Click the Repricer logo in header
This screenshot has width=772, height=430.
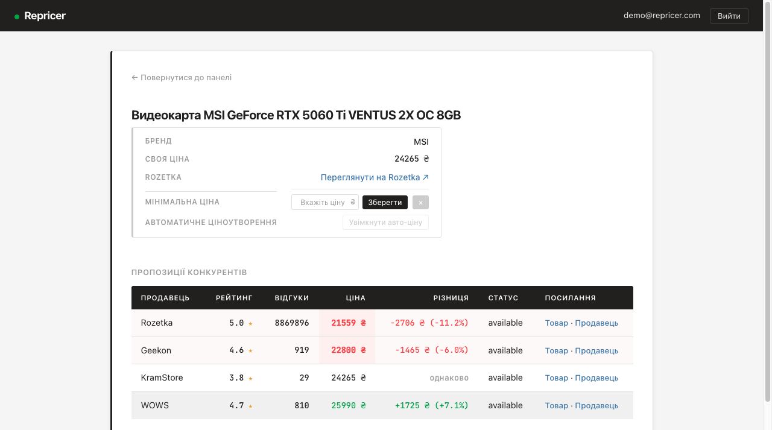[40, 16]
